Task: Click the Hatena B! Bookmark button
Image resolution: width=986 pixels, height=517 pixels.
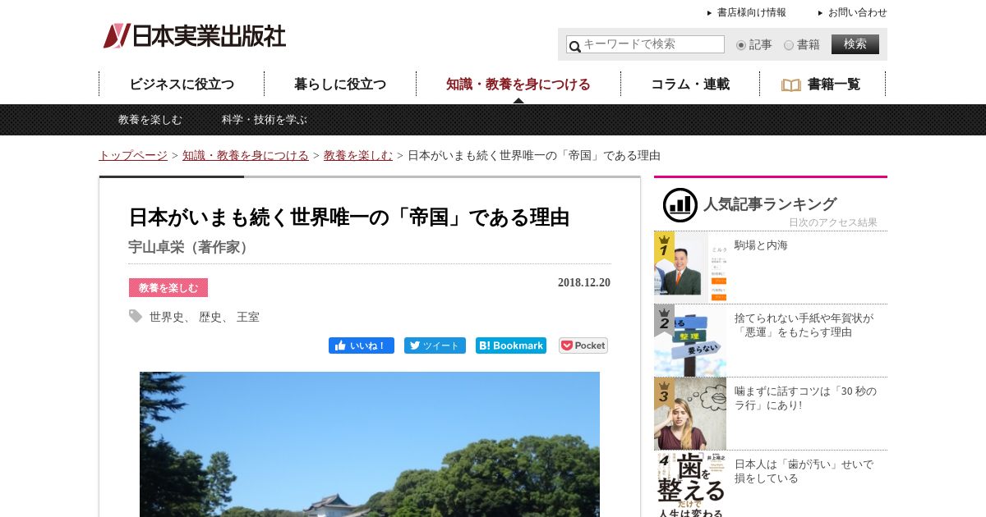Action: [x=511, y=345]
